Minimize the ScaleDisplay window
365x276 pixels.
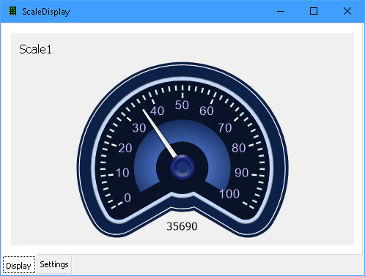[281, 11]
